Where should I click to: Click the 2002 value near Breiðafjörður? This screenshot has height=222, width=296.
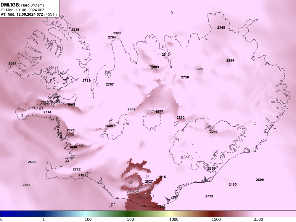coord(44,103)
